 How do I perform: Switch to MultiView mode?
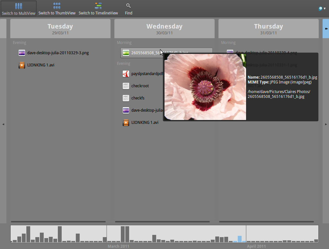(18, 9)
